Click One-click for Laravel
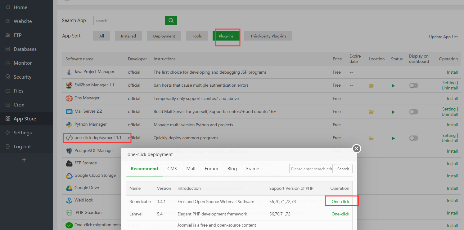This screenshot has height=230, width=464. point(340,214)
